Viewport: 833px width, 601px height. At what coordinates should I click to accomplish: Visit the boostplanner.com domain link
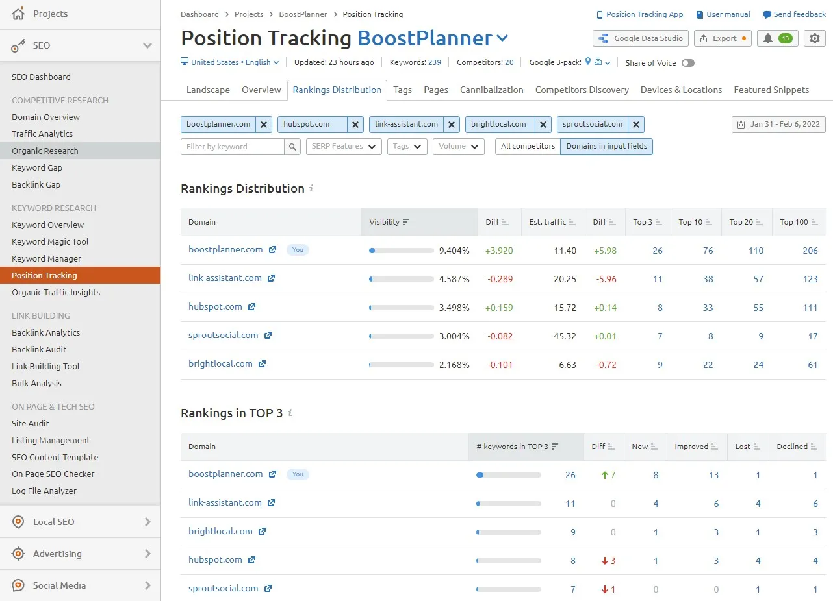point(225,249)
